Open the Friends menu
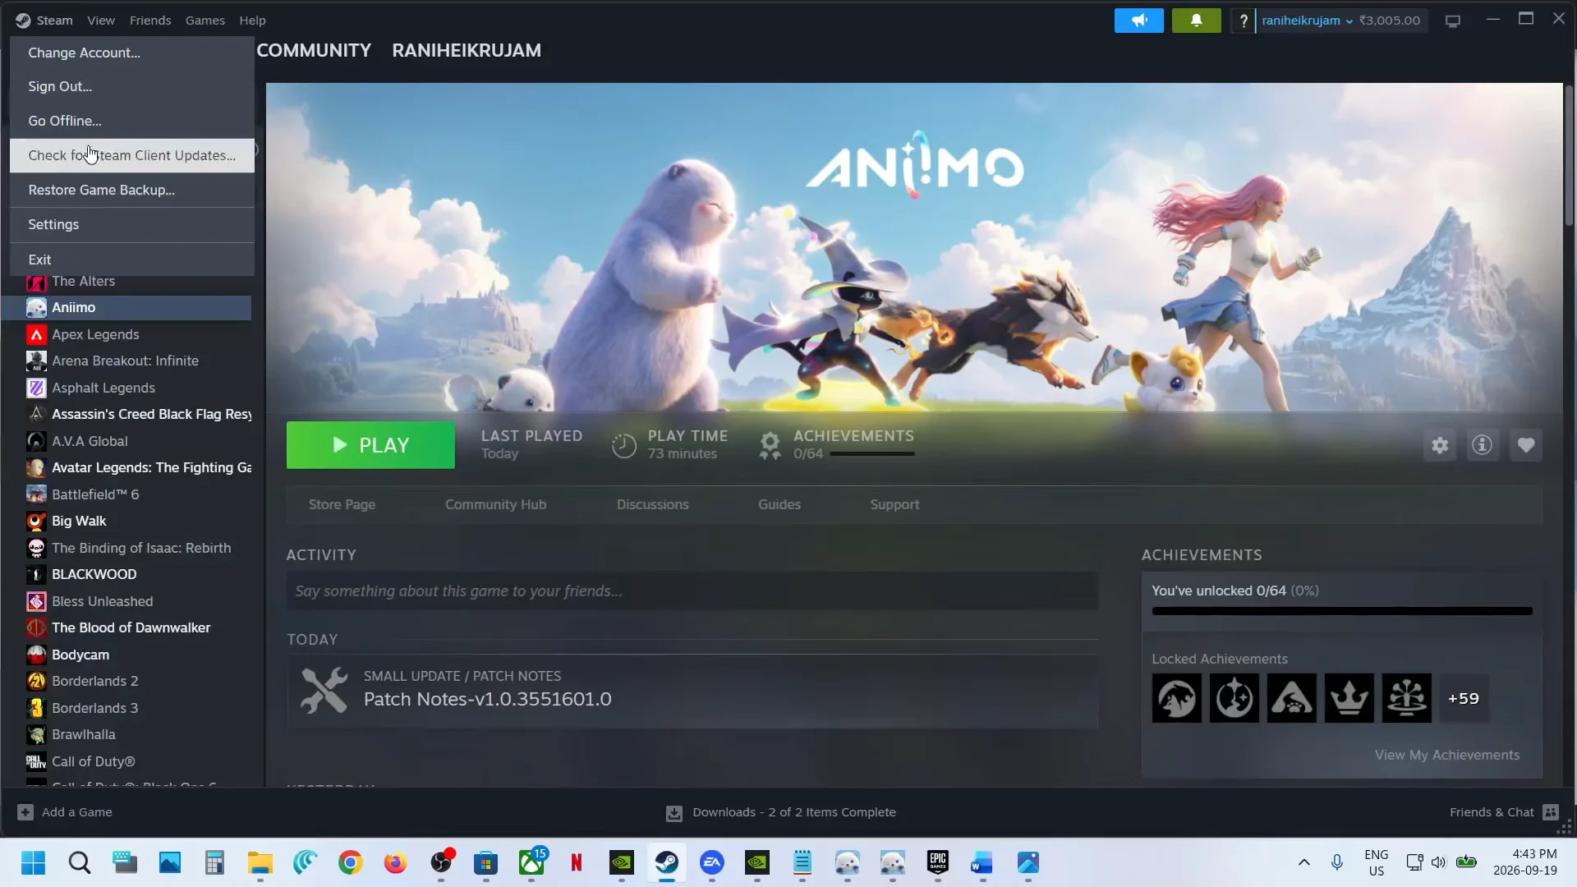 (x=150, y=21)
